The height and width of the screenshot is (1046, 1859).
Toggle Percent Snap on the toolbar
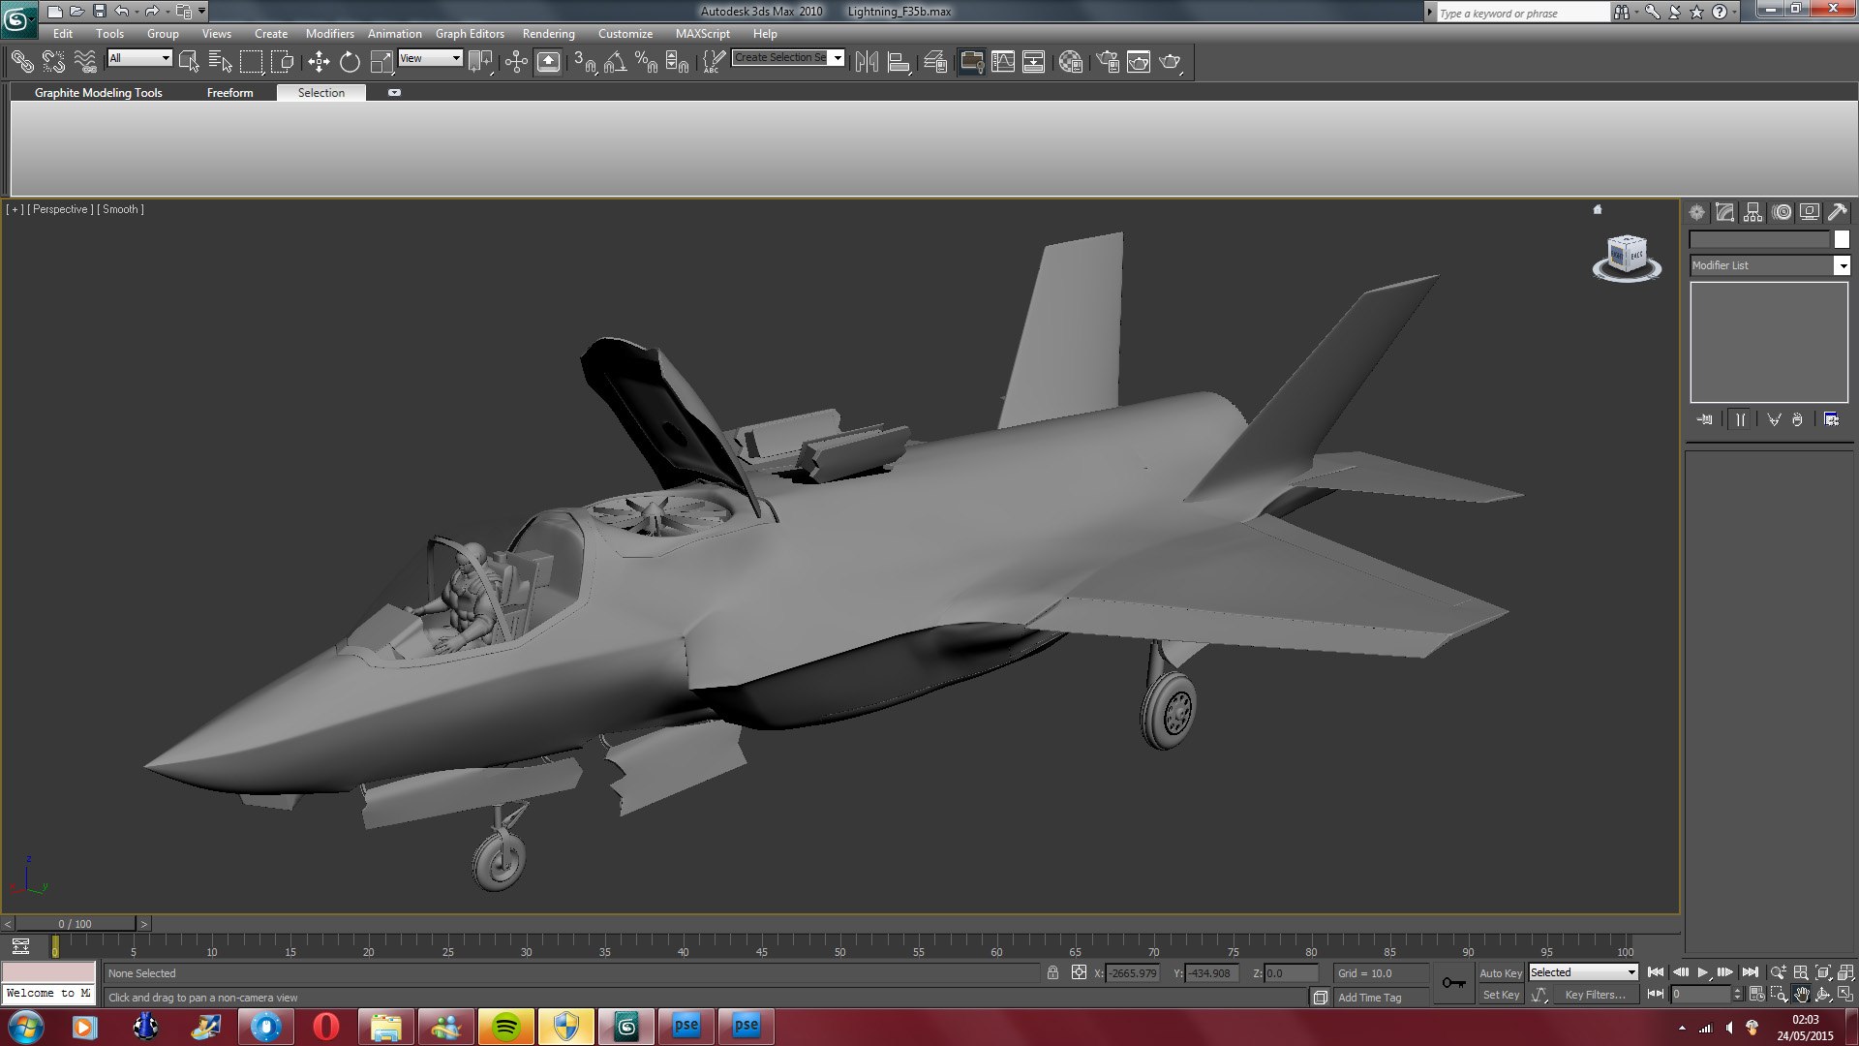tap(647, 62)
